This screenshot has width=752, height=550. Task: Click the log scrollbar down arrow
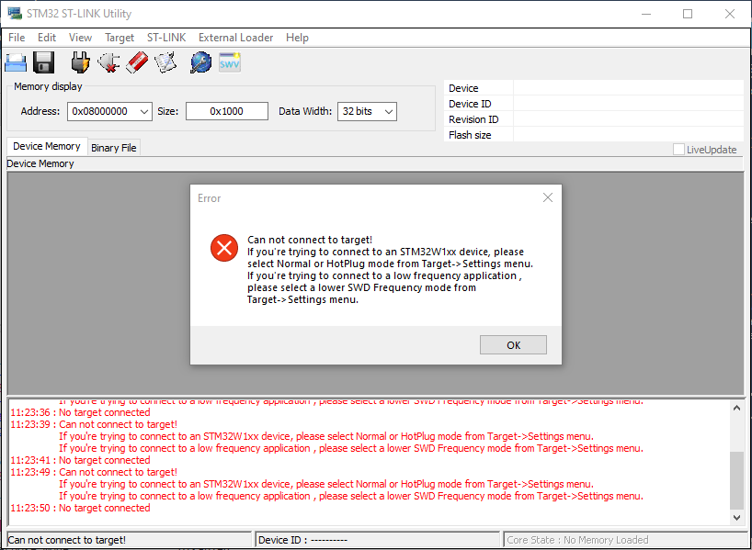736,517
